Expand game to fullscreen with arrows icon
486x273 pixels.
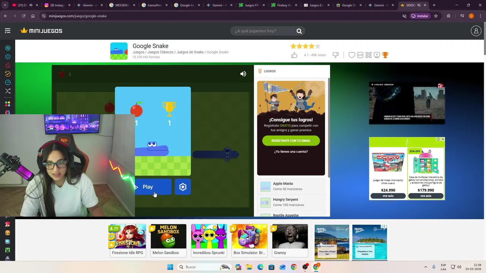pos(368,55)
